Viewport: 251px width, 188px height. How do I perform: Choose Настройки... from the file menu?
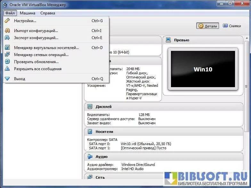point(25,21)
